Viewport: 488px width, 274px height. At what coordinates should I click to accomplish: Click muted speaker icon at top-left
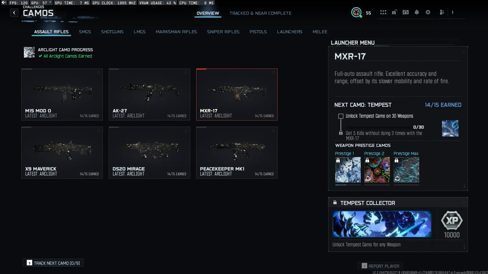click(x=4, y=3)
